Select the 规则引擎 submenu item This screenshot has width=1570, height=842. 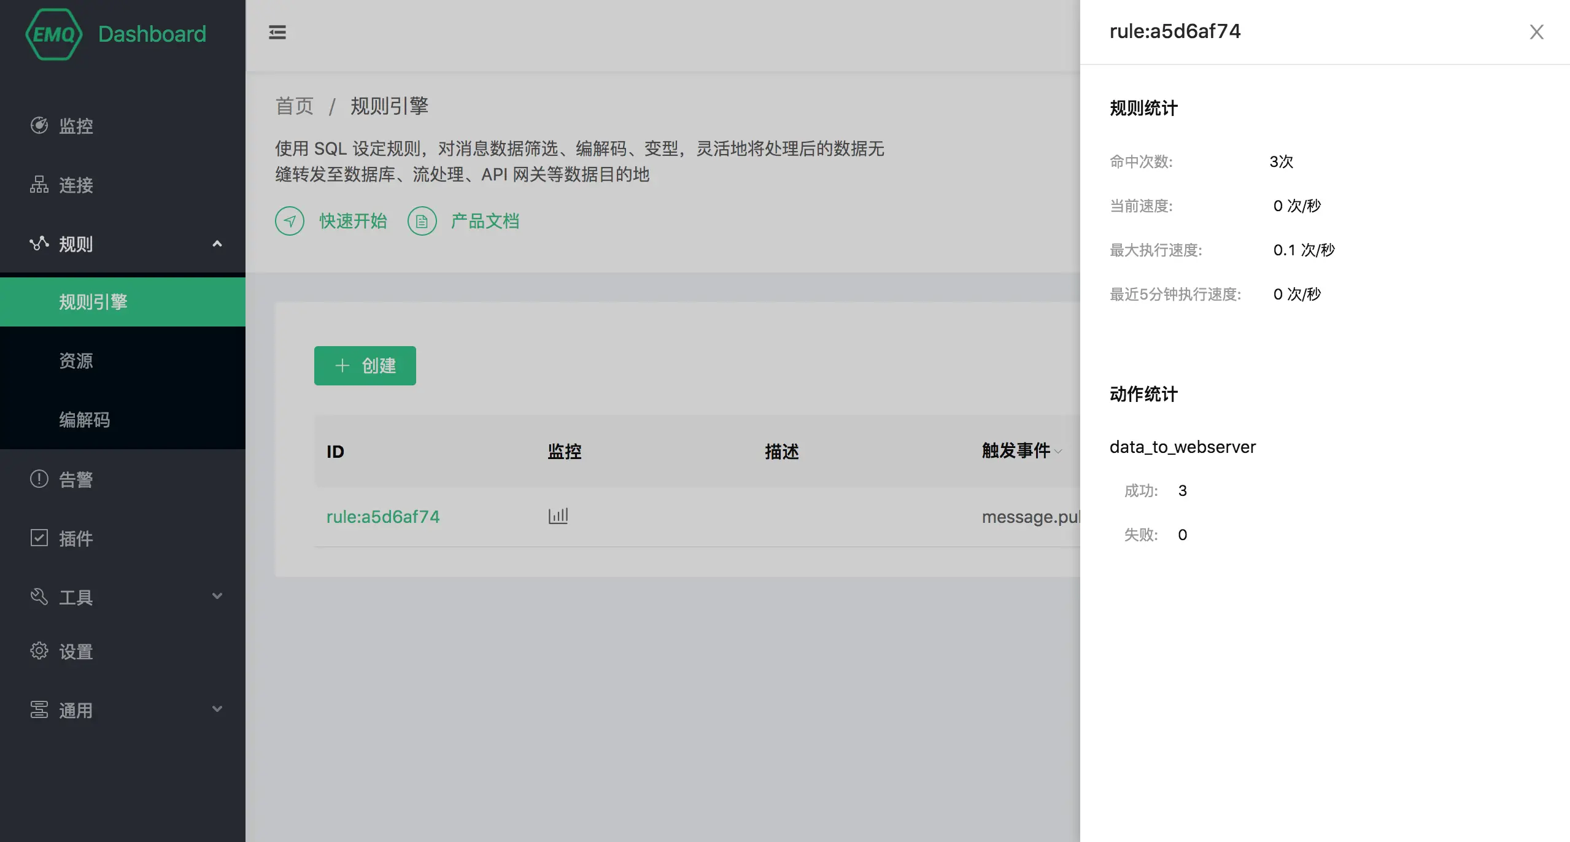point(93,302)
